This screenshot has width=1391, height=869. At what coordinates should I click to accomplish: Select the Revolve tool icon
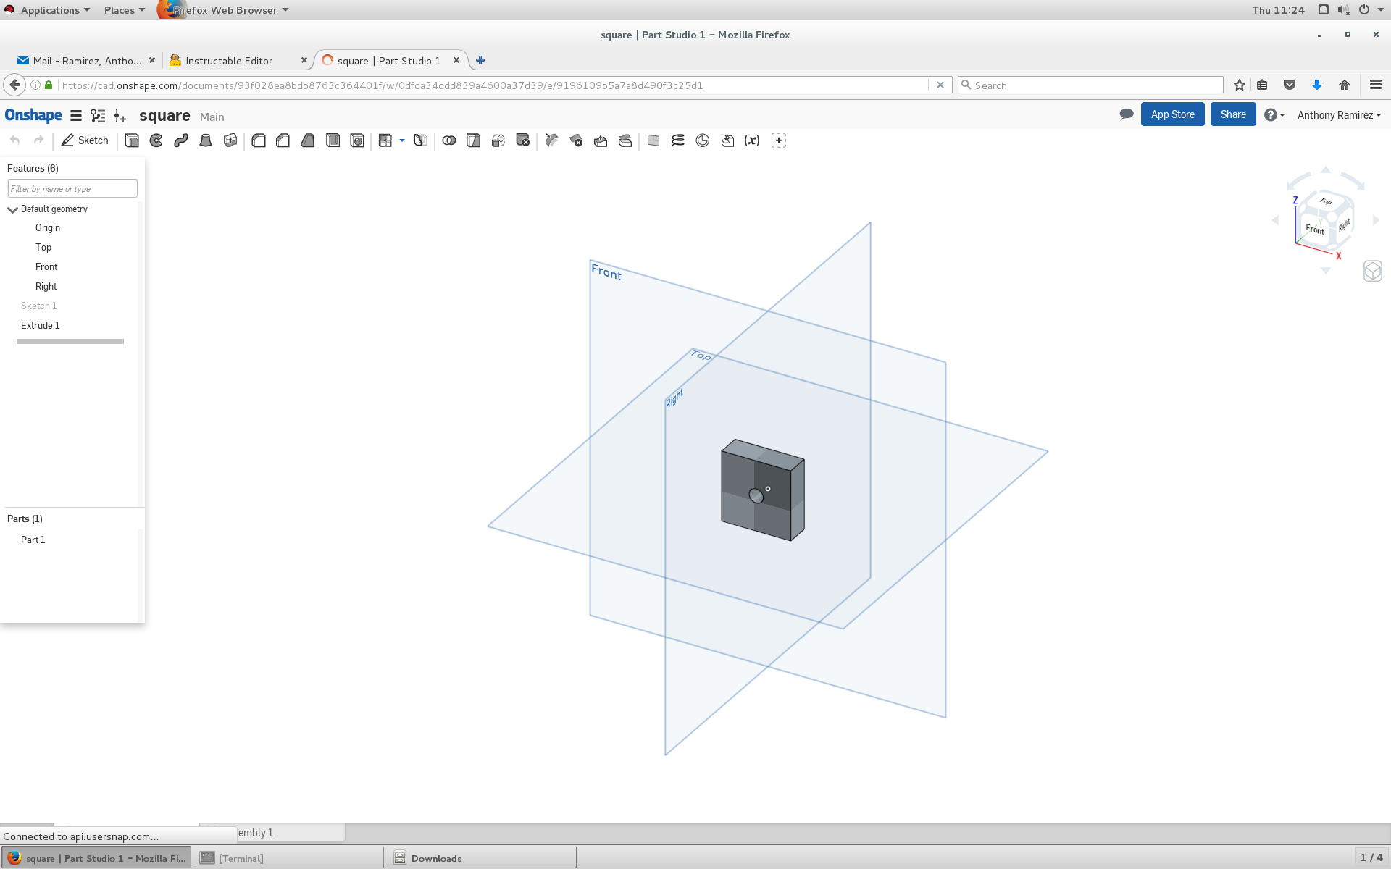coord(156,140)
